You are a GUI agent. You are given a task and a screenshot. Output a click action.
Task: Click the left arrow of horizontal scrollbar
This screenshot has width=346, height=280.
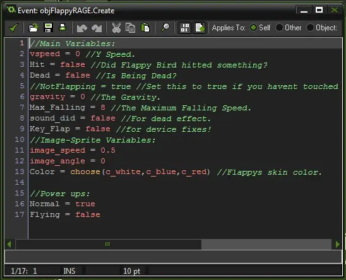[x=9, y=244]
